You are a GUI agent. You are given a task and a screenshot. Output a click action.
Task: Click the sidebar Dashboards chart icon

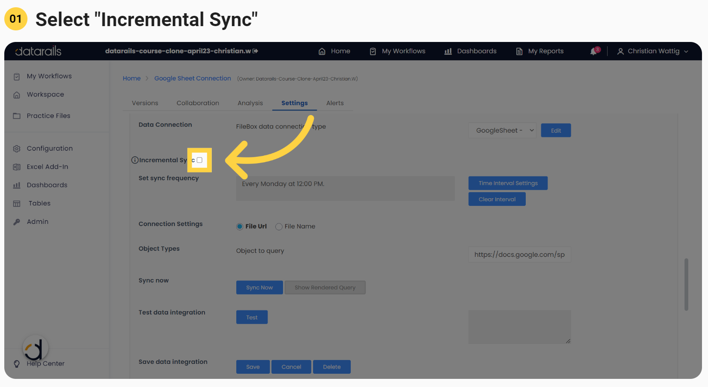click(17, 185)
